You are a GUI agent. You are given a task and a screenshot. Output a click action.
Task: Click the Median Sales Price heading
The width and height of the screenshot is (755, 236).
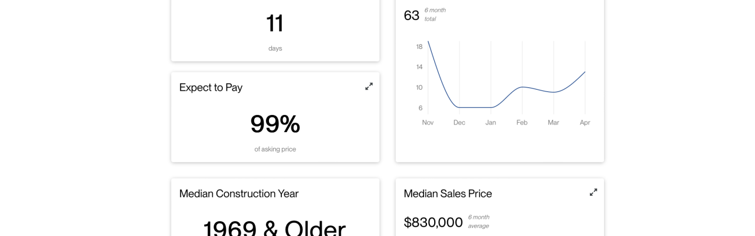(x=448, y=194)
